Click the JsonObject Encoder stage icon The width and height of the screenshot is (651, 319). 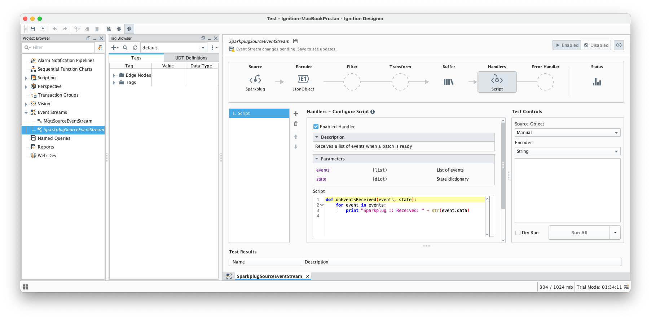coord(304,79)
